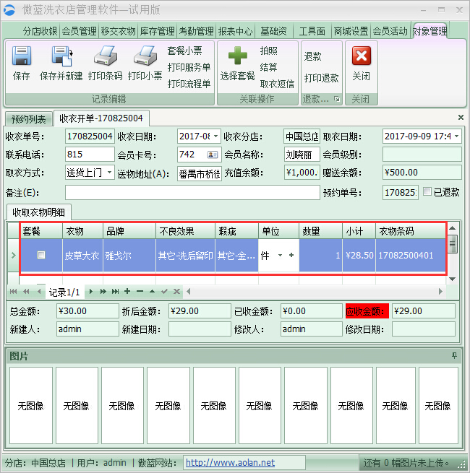Click the add record plus in grid navigator
The width and height of the screenshot is (470, 473).
point(127,292)
